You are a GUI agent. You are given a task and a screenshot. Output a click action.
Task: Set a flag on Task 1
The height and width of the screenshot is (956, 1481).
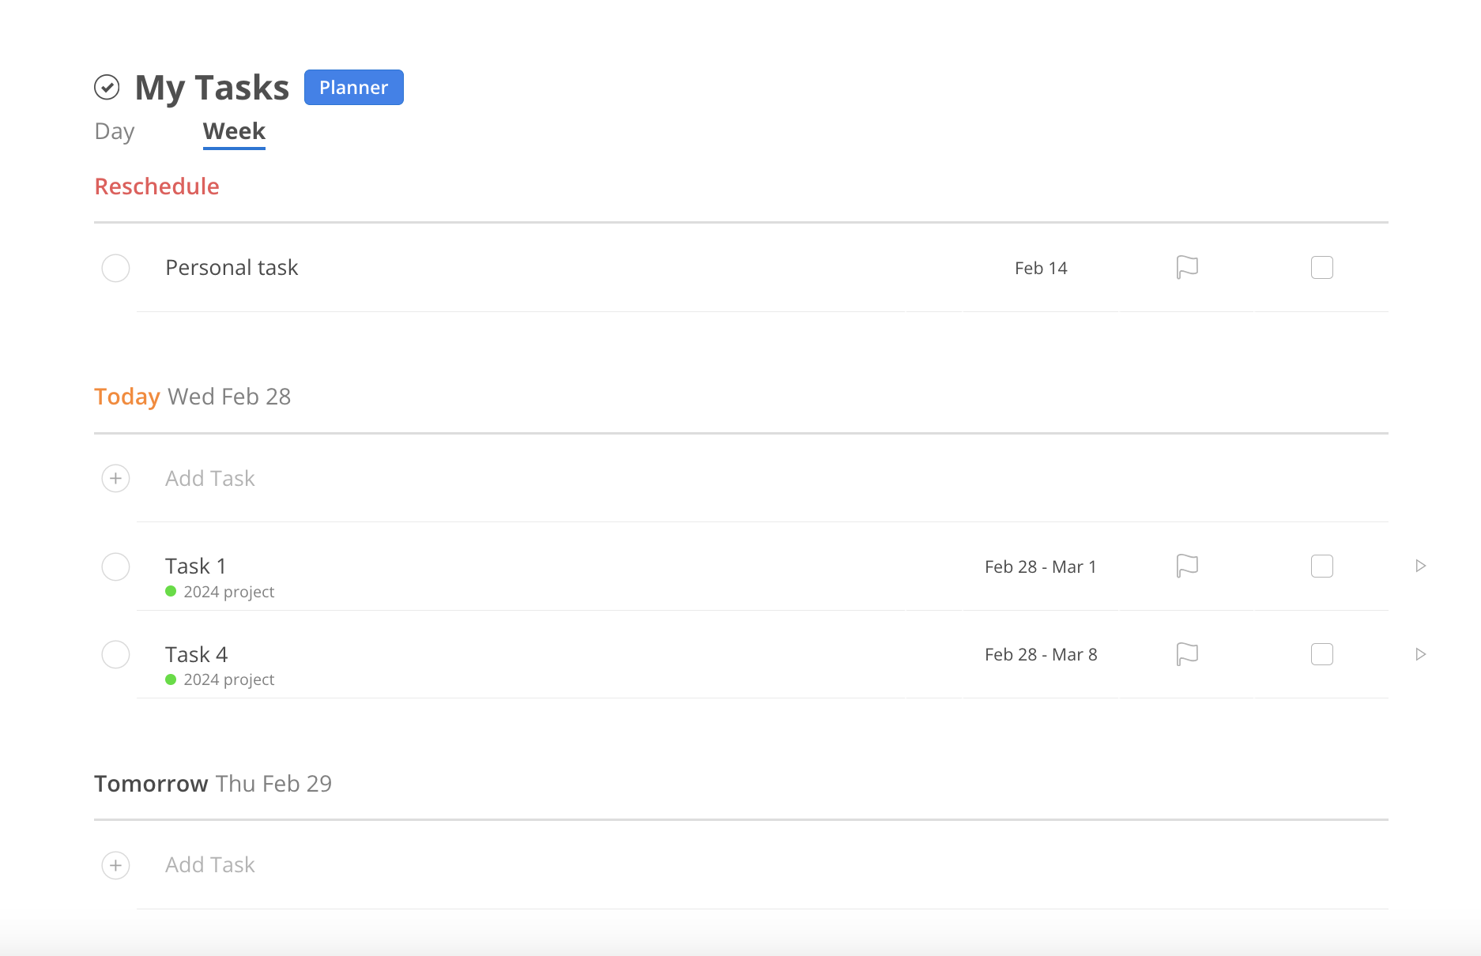pyautogui.click(x=1186, y=566)
